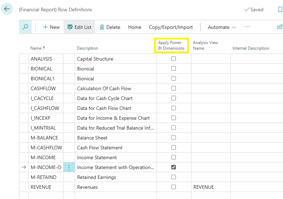283x199 pixels.
Task: Tick the REVENUE row Power BI checkbox
Action: coord(173,187)
